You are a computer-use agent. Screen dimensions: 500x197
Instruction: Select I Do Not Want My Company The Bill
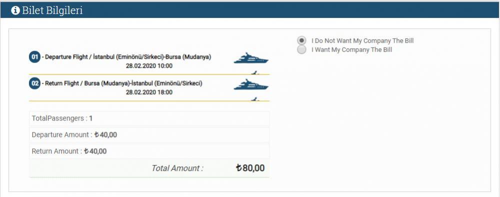pos(301,41)
